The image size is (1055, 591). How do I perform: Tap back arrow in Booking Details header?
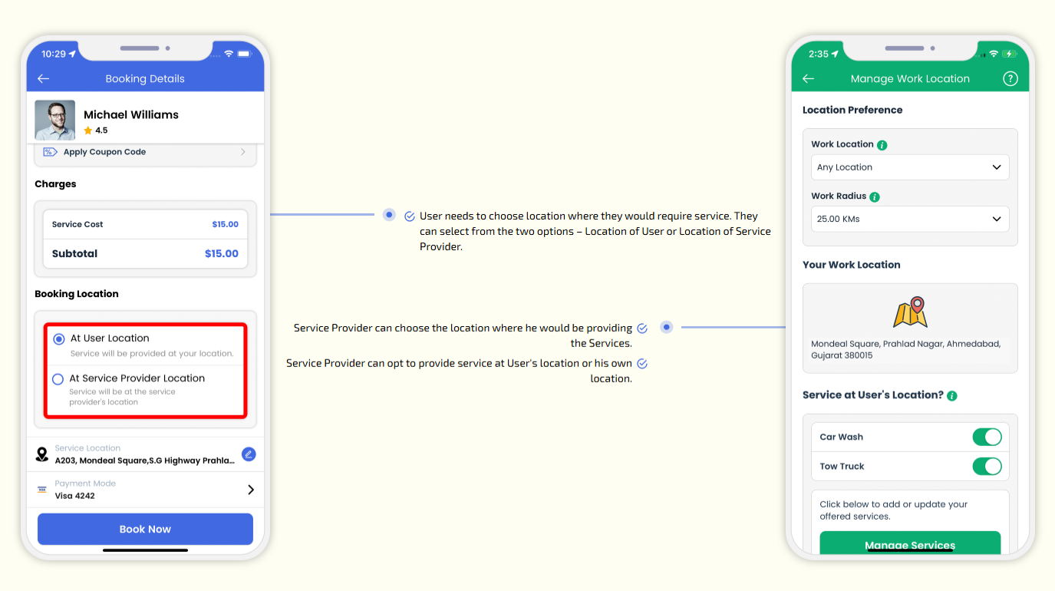click(x=44, y=78)
